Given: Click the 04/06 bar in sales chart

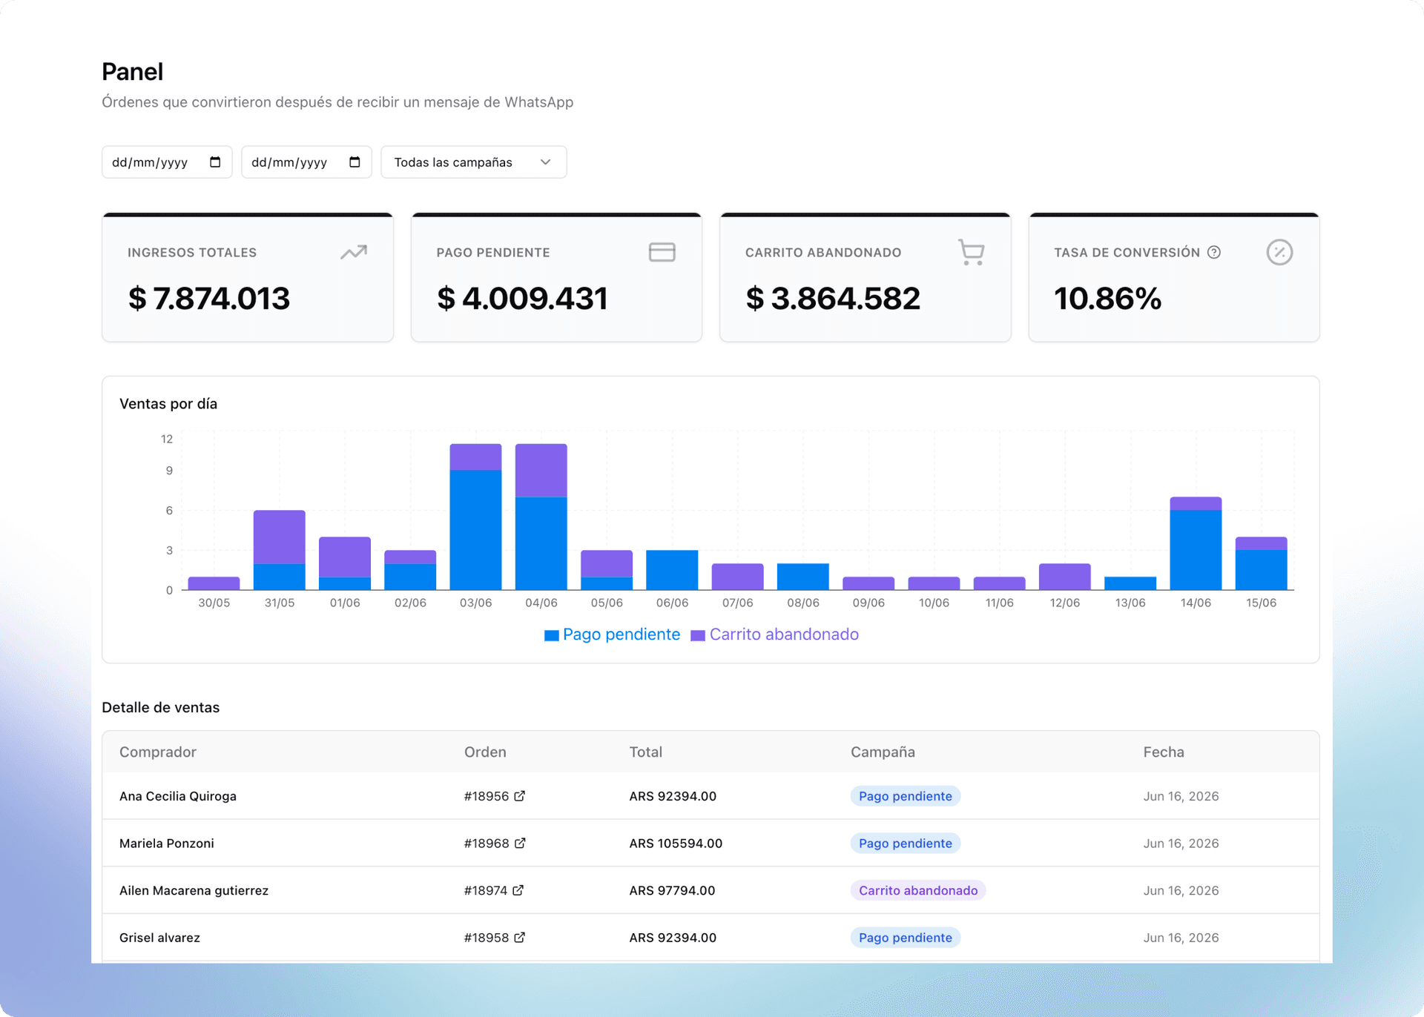Looking at the screenshot, I should (541, 517).
